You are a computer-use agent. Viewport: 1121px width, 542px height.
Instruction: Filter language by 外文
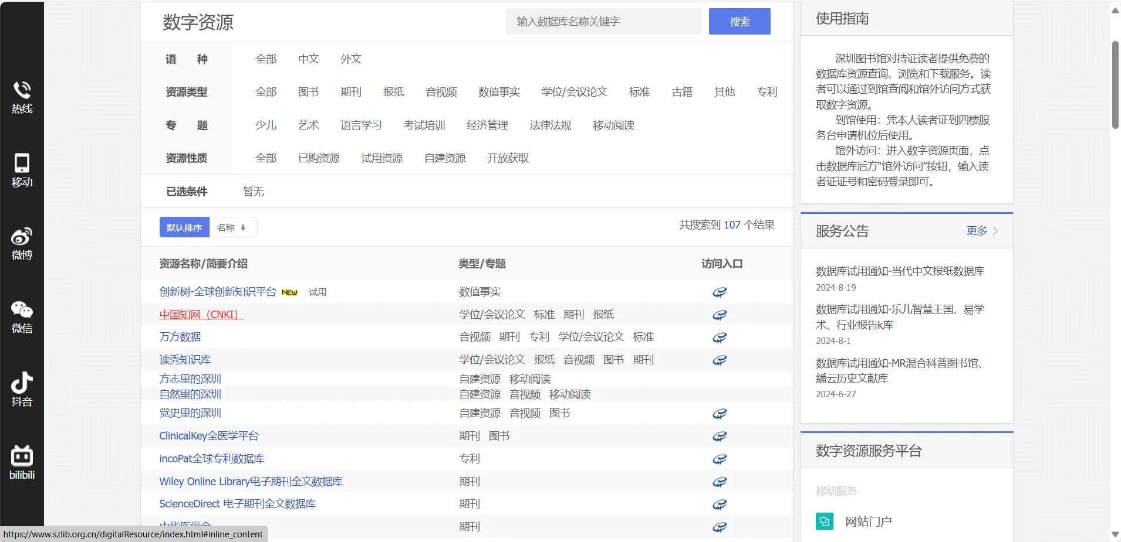coord(351,59)
